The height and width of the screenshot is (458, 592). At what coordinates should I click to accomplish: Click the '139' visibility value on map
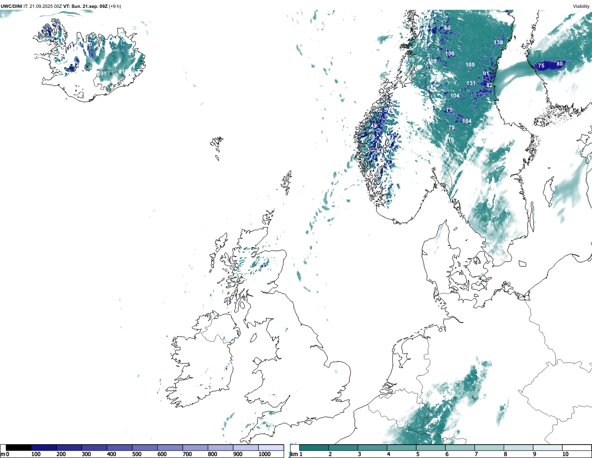pos(498,43)
